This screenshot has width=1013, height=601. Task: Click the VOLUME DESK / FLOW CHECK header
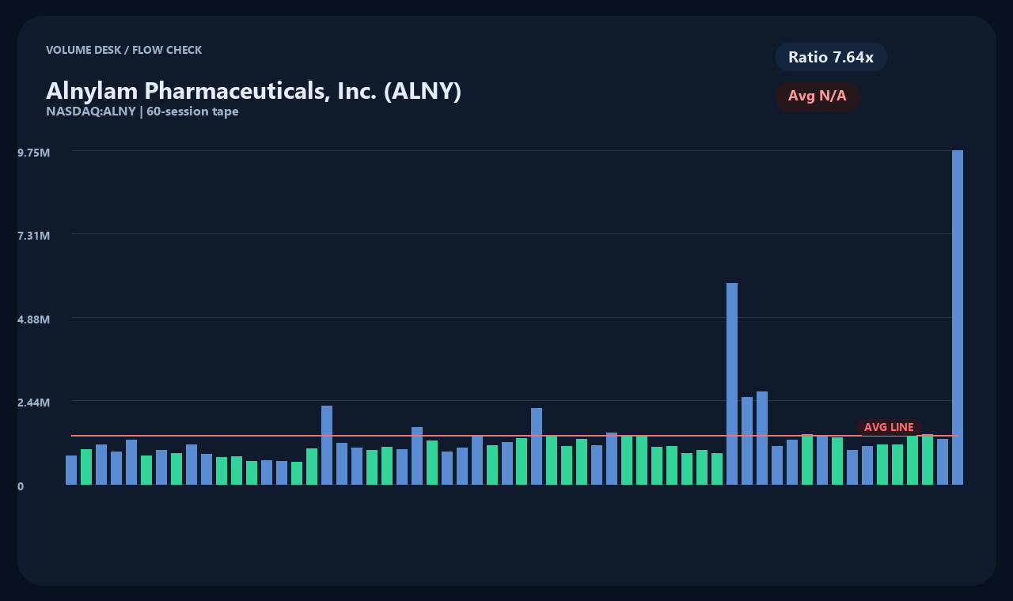[123, 50]
